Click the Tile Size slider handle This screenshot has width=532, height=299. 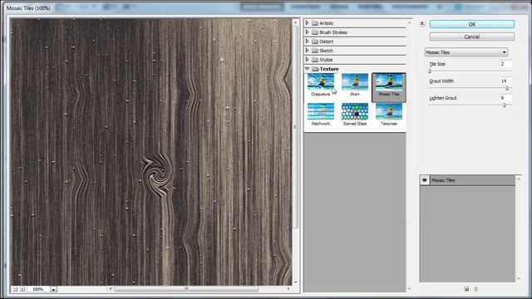click(x=430, y=71)
